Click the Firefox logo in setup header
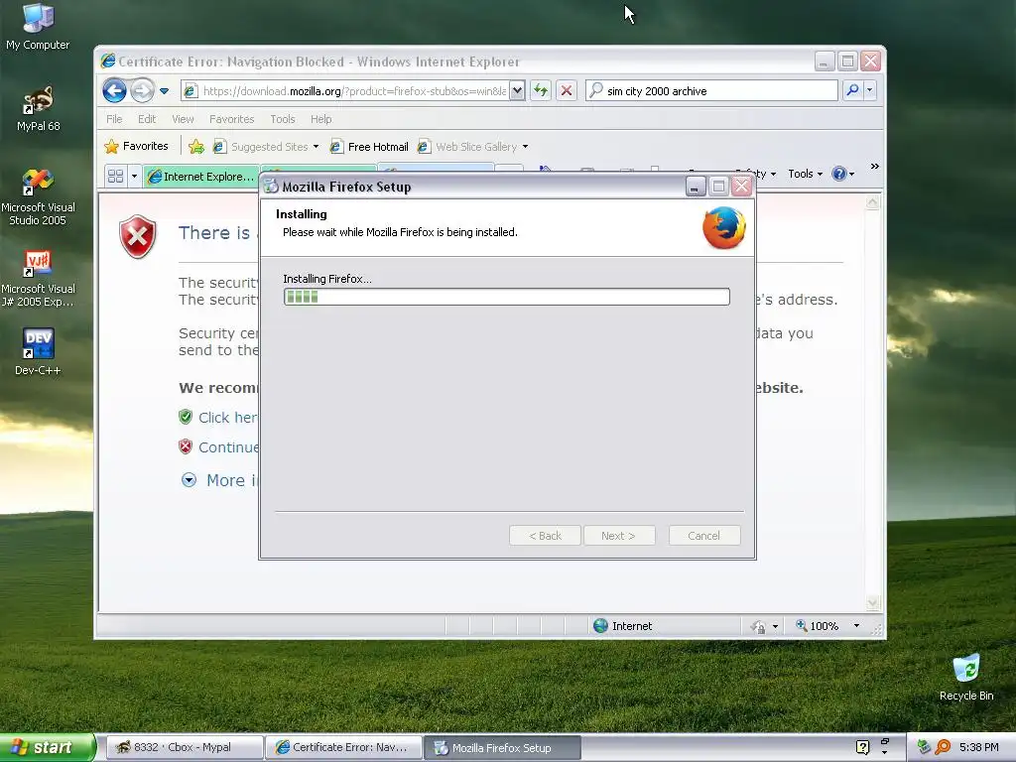 (723, 227)
